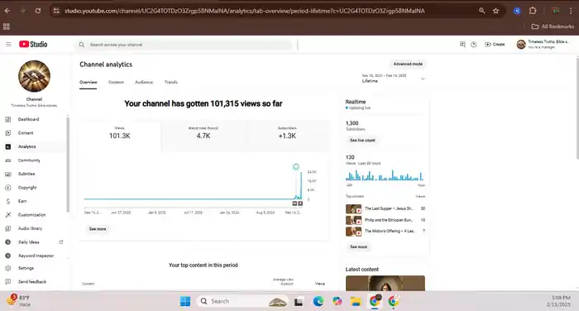The width and height of the screenshot is (579, 311).
Task: Open File Explorer from taskbar
Action: tap(356, 301)
